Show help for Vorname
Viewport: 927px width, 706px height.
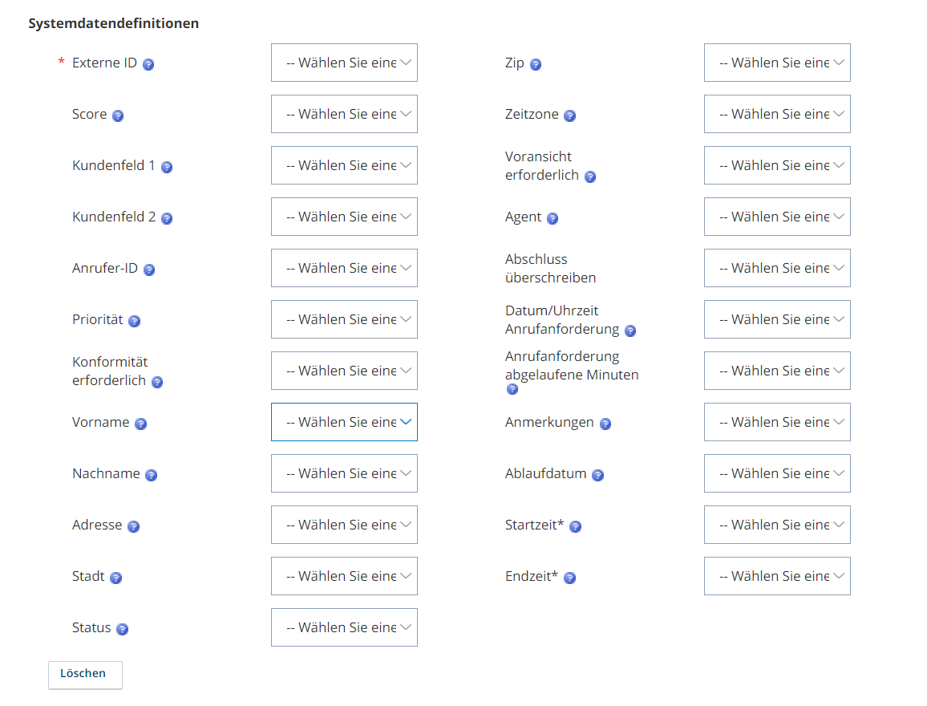(140, 424)
